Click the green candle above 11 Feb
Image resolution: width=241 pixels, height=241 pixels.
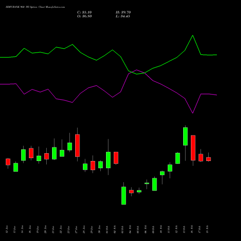click(170, 168)
